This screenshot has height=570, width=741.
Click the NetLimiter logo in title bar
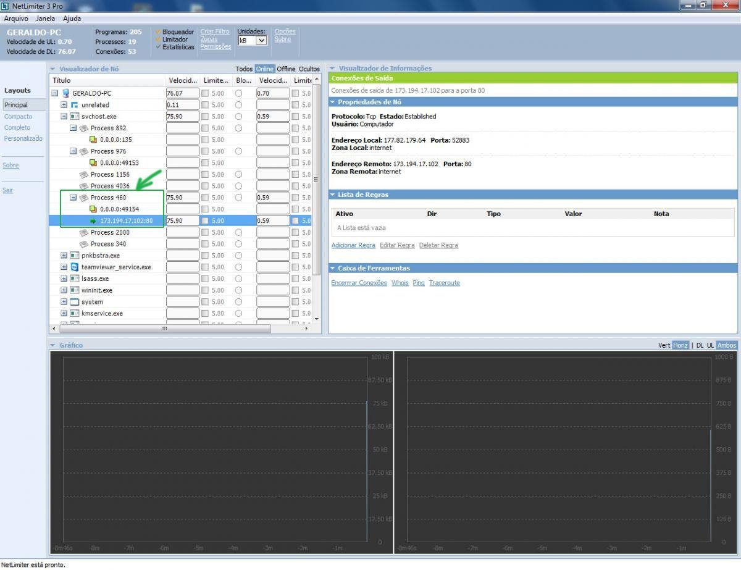coord(6,6)
